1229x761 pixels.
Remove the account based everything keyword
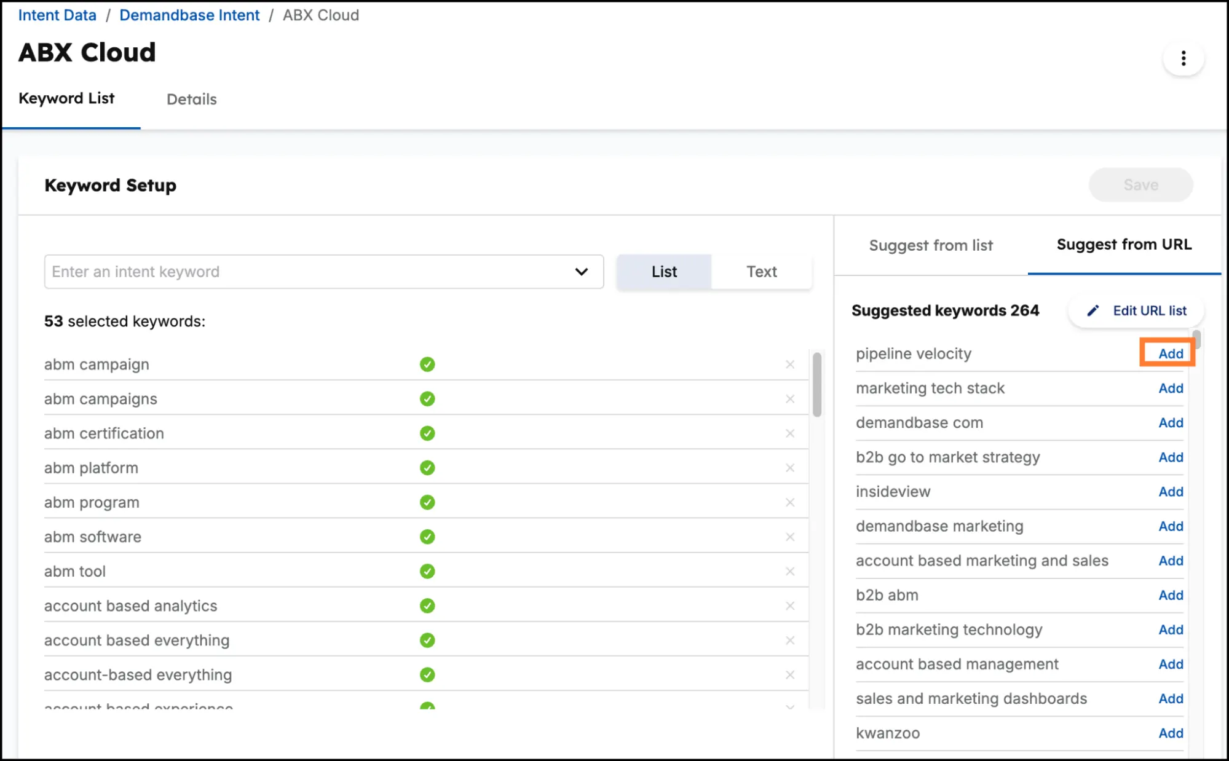[790, 640]
